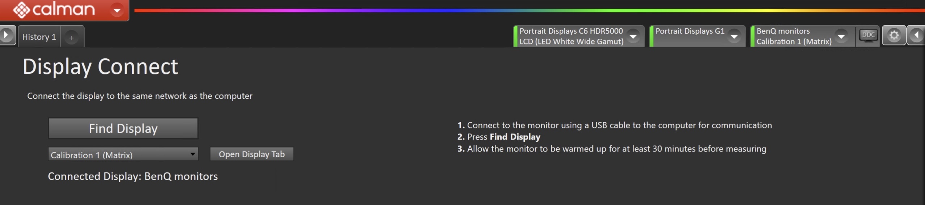
Task: Expand the C6 HDR5000 meter dropdown arrow
Action: coord(633,36)
